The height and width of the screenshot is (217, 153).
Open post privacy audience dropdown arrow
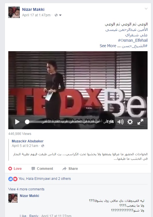[x=60, y=15]
